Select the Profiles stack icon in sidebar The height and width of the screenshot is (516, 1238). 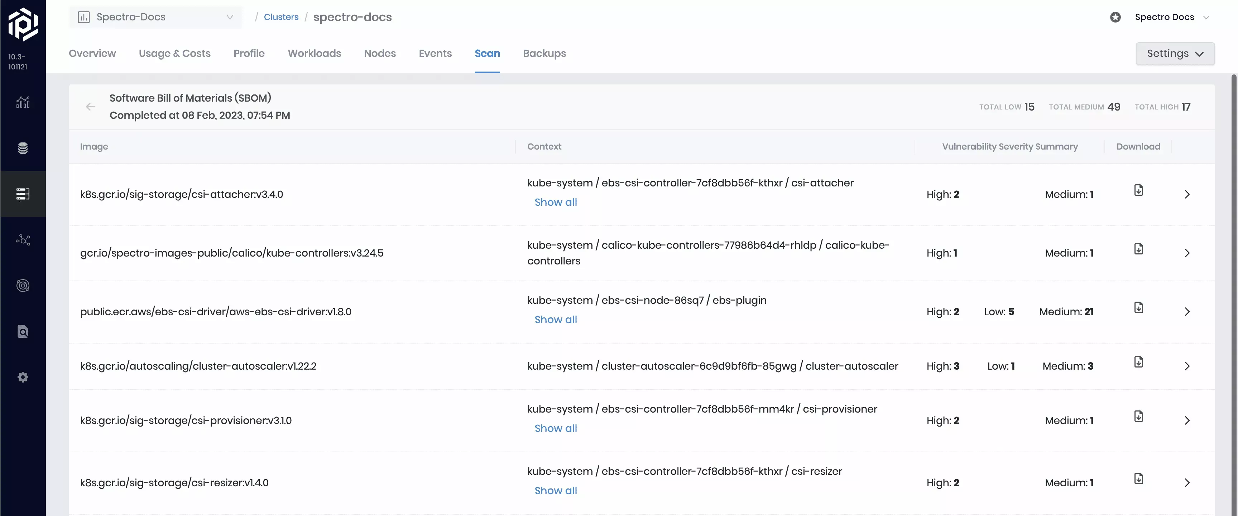click(x=23, y=148)
